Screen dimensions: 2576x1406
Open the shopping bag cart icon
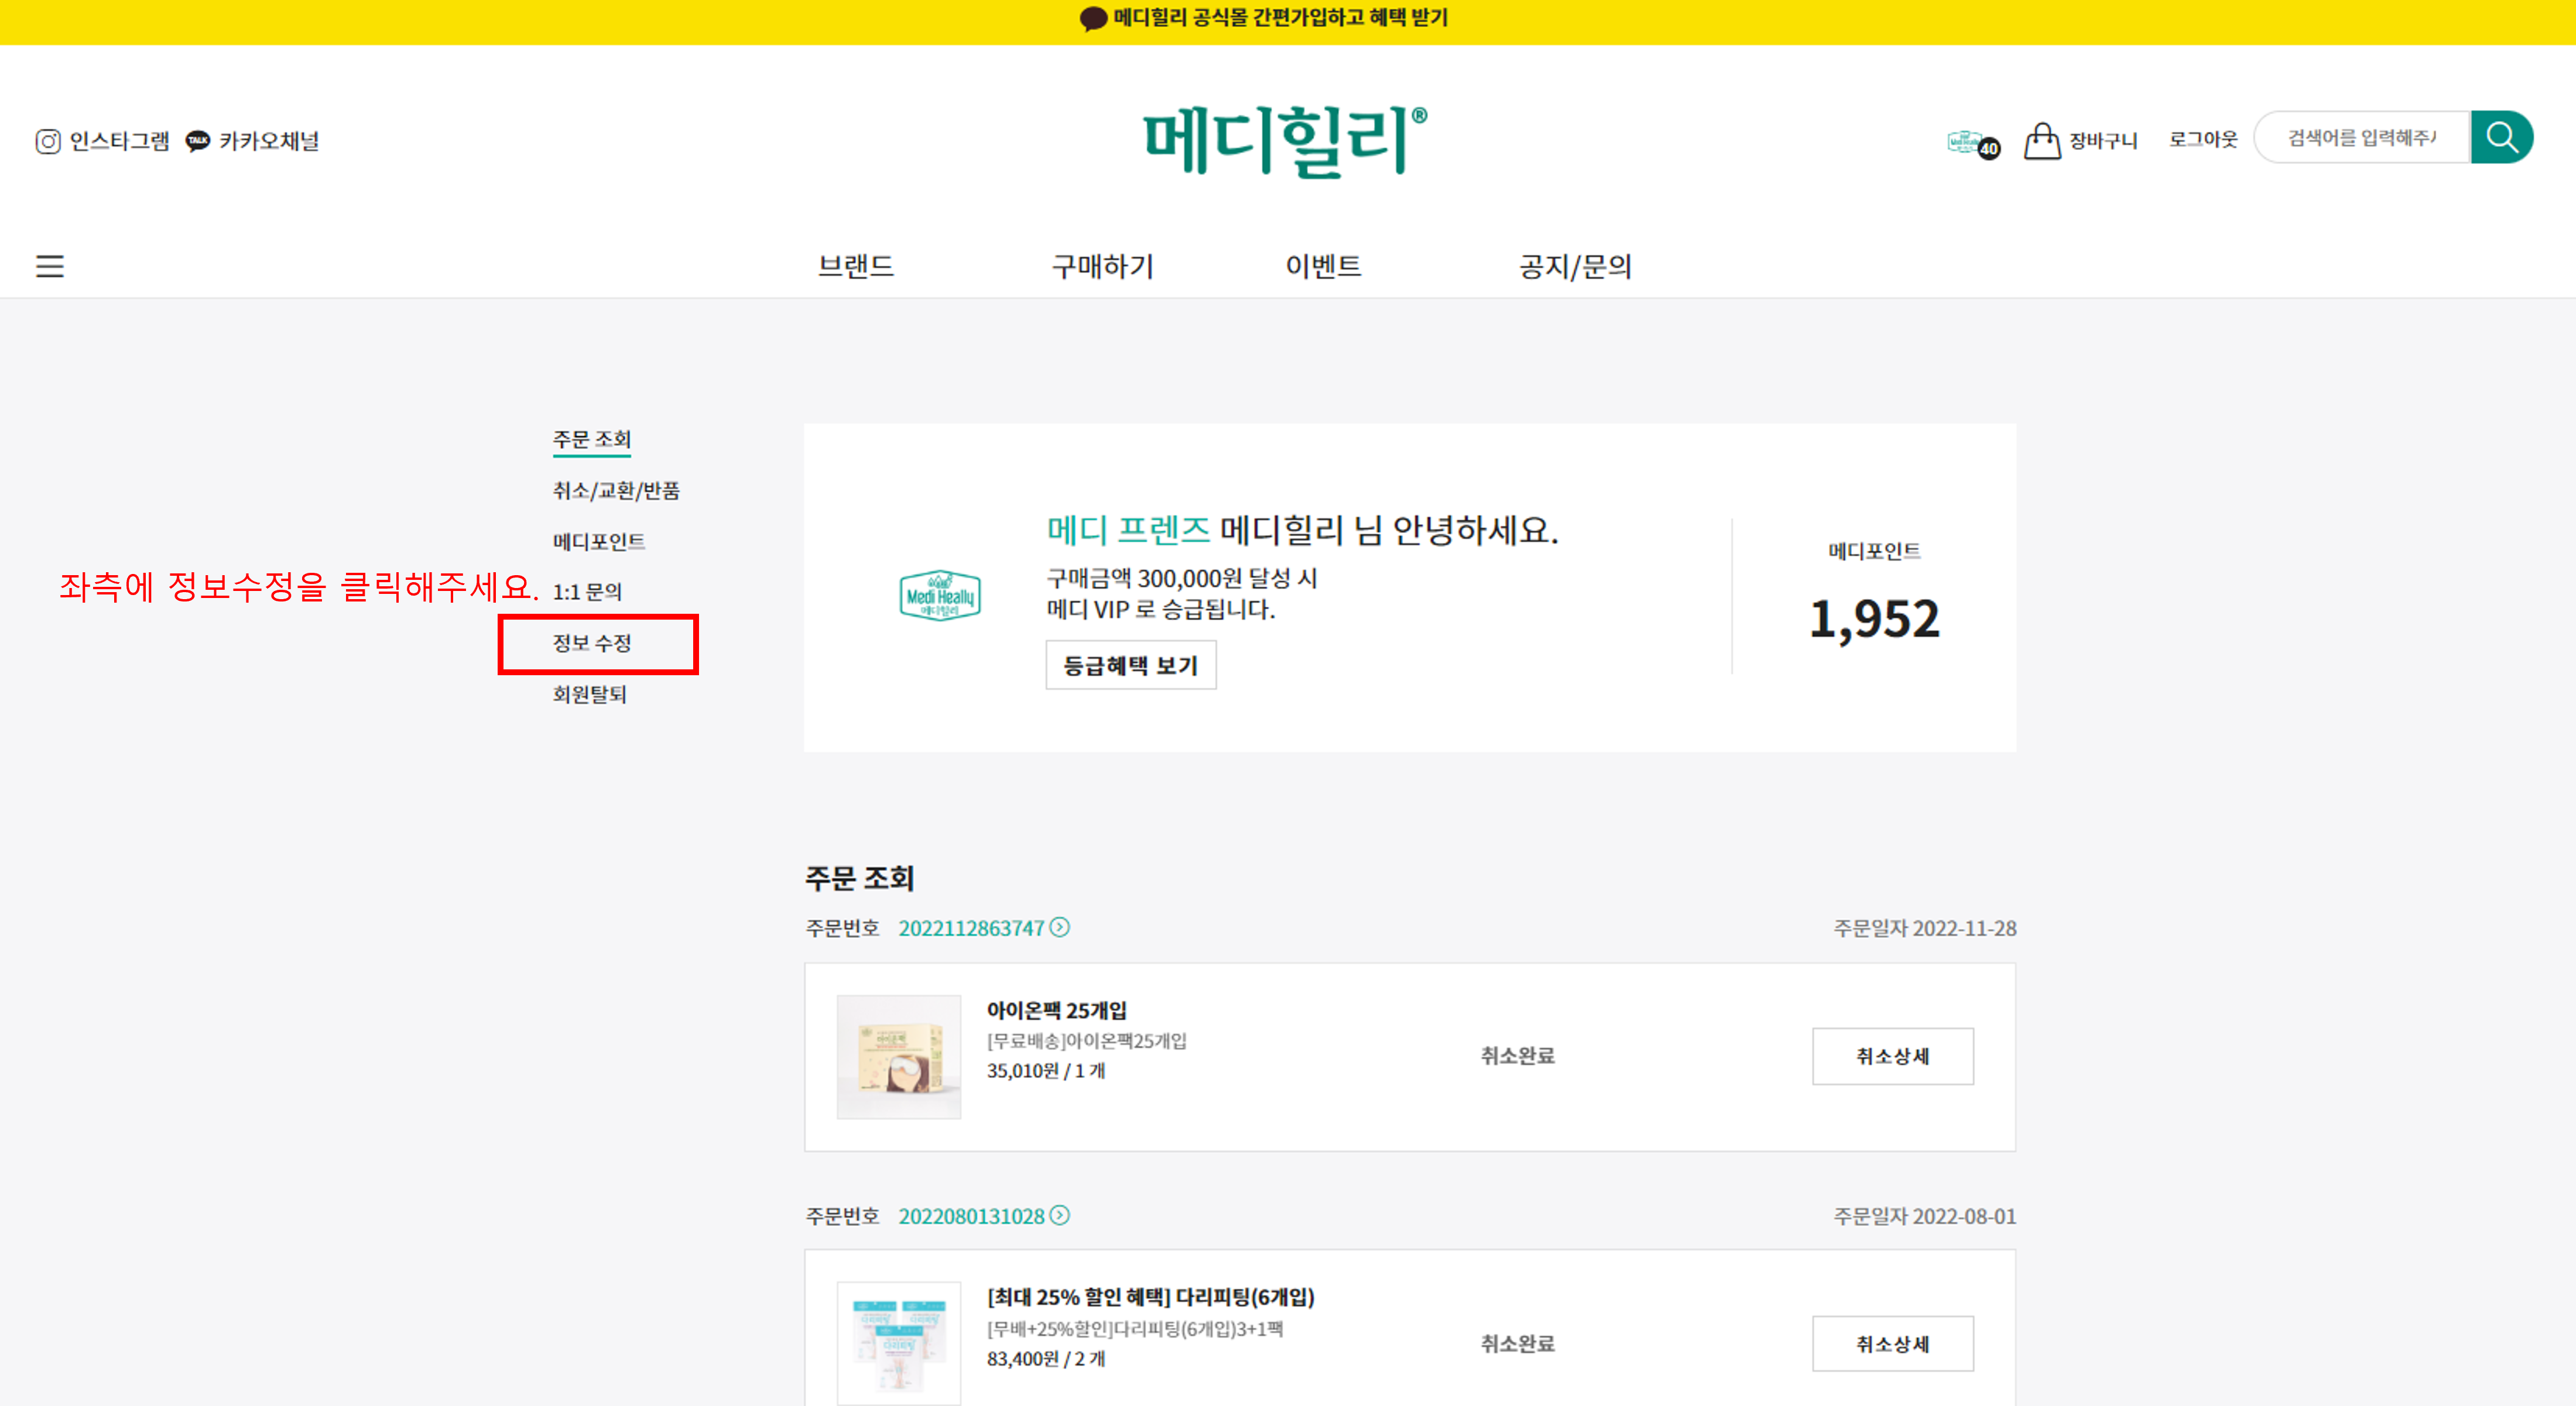(x=2042, y=141)
